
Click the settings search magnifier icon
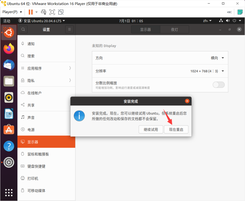(x=23, y=29)
